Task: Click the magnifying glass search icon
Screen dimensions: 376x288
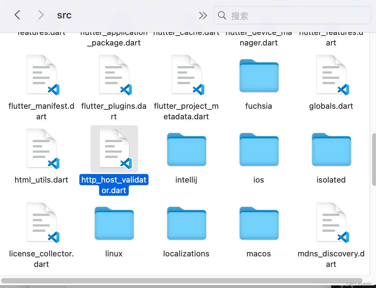Action: (x=222, y=15)
